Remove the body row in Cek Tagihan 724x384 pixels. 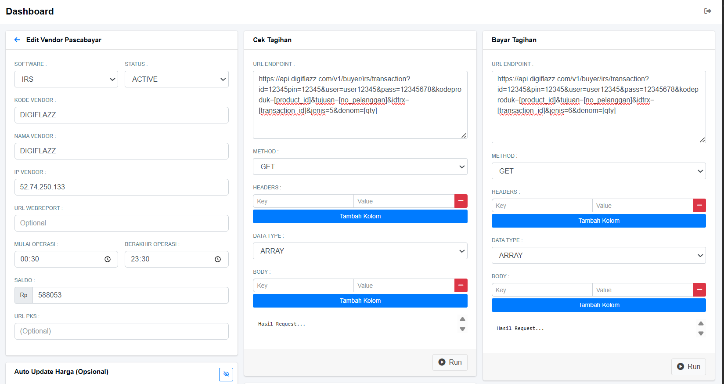tap(461, 286)
